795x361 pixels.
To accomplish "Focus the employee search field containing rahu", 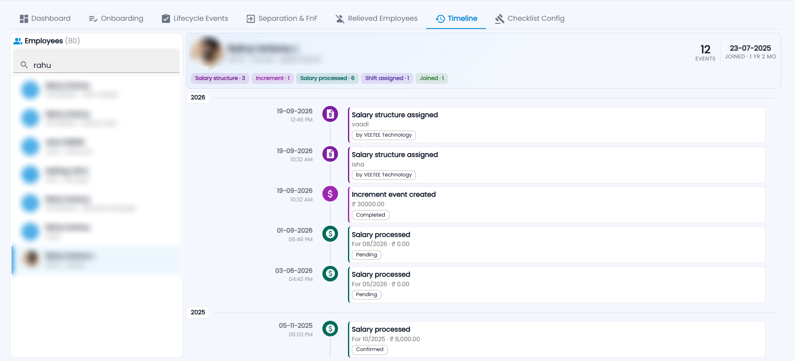I will 96,61.
